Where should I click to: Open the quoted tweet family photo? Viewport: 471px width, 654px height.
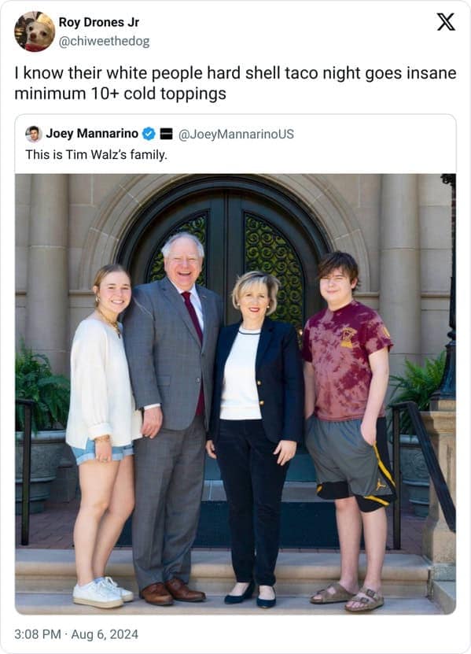(x=236, y=394)
